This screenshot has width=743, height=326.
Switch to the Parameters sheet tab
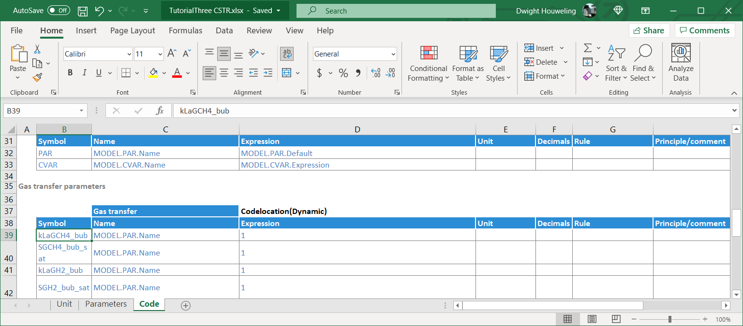click(x=106, y=304)
